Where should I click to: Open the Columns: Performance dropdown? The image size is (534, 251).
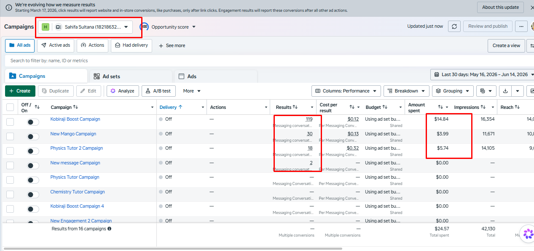[x=346, y=91]
